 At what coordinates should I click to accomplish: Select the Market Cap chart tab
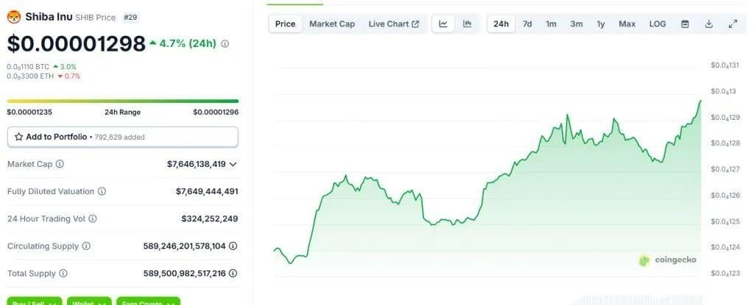tap(332, 24)
